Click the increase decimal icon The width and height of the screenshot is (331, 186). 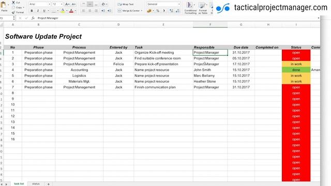point(171,10)
